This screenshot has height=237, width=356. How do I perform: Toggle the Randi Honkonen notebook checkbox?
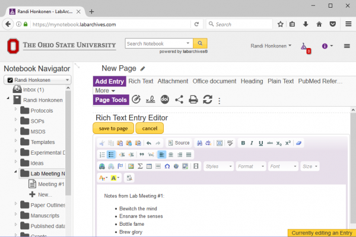10,80
